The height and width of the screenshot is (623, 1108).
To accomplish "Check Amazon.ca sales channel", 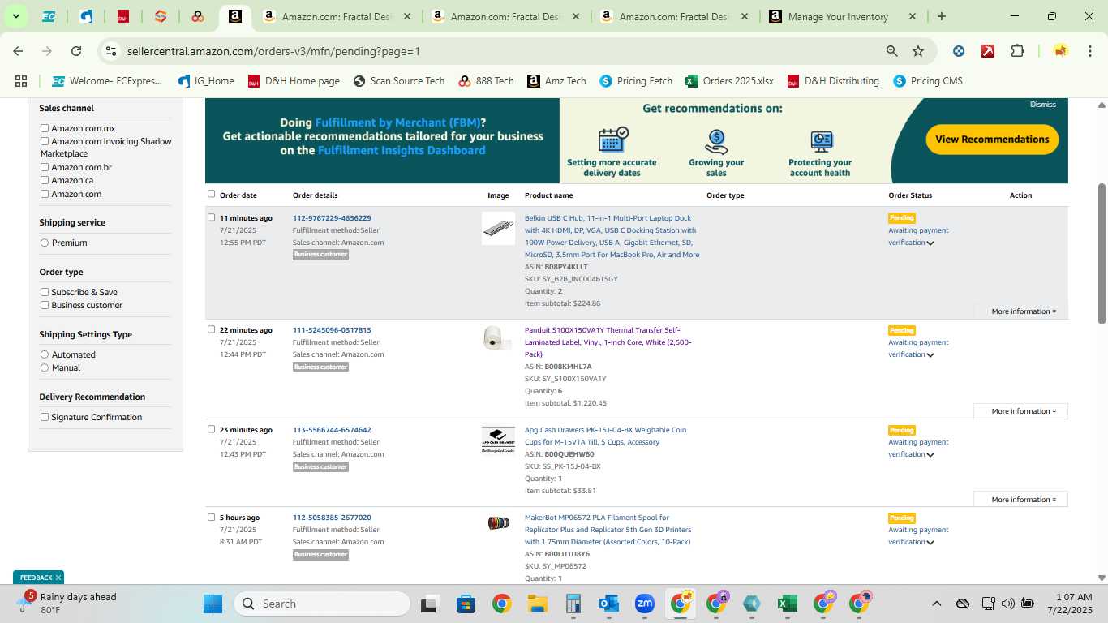I will tap(45, 180).
